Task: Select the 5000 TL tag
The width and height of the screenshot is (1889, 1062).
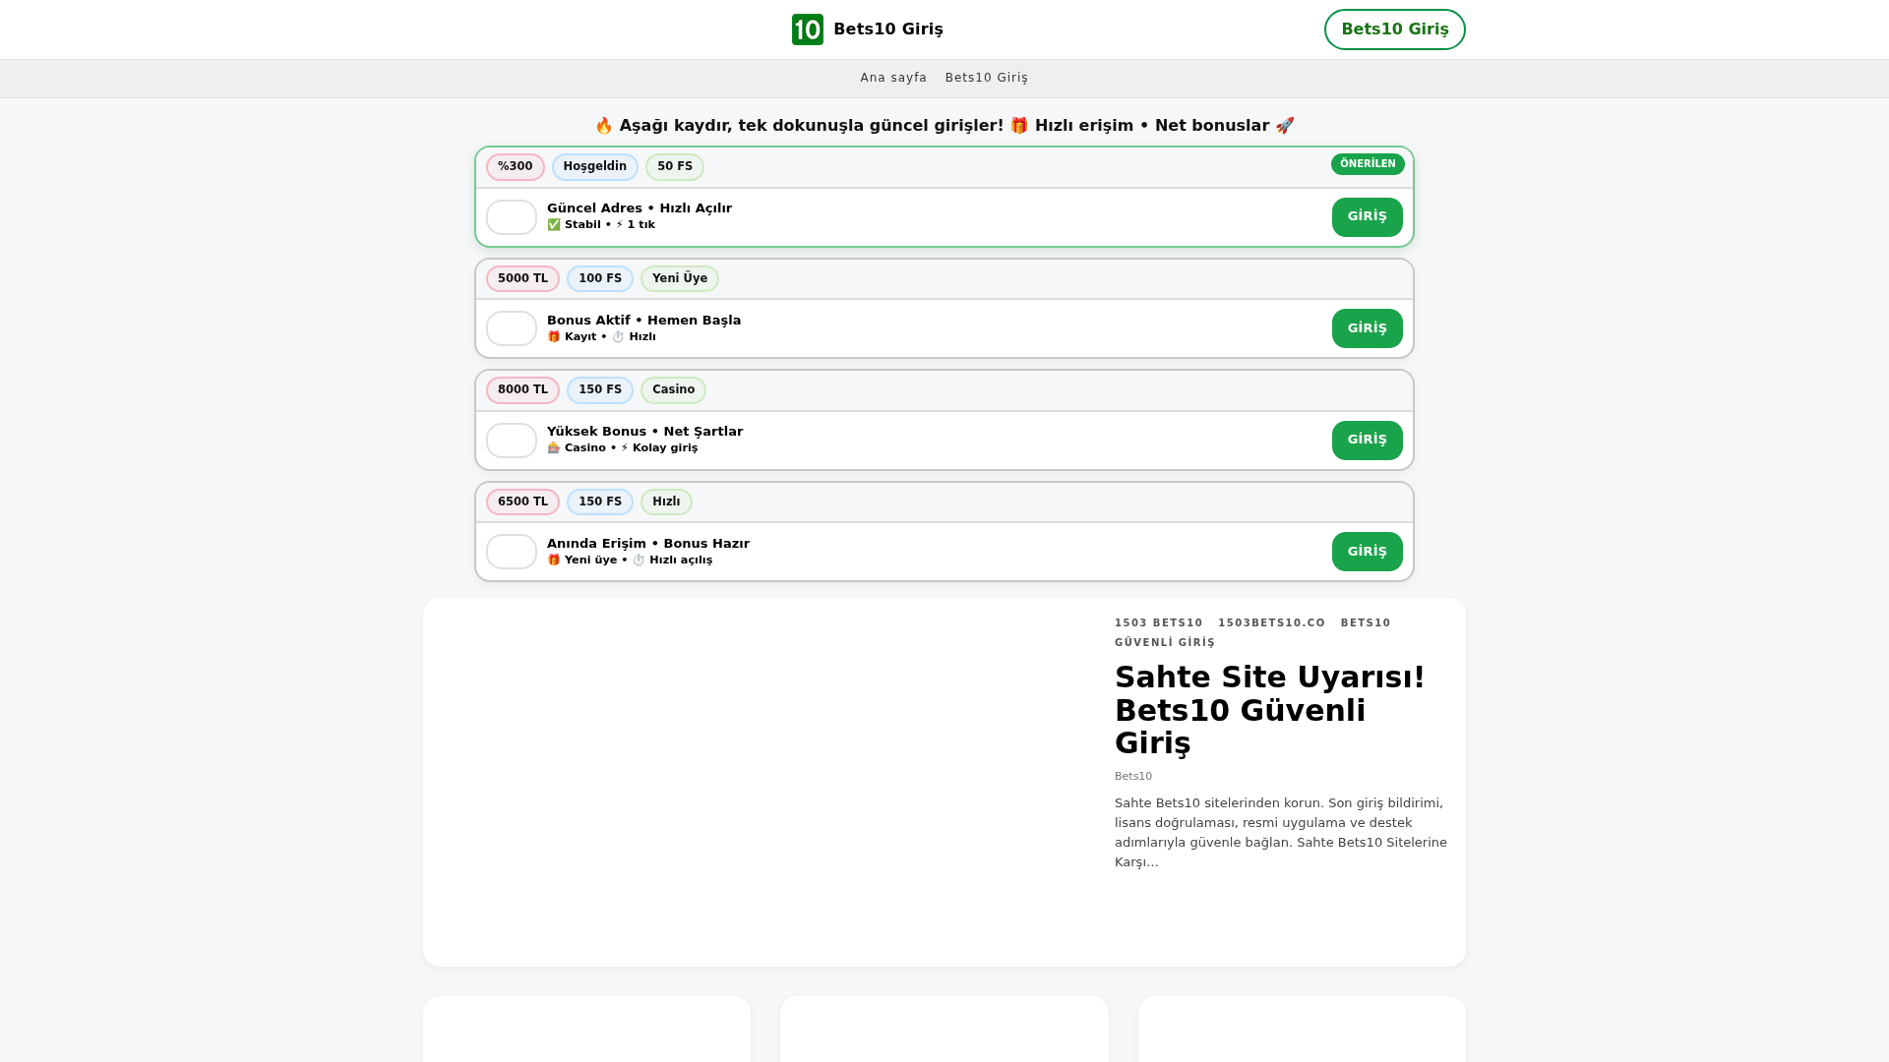Action: click(x=522, y=279)
